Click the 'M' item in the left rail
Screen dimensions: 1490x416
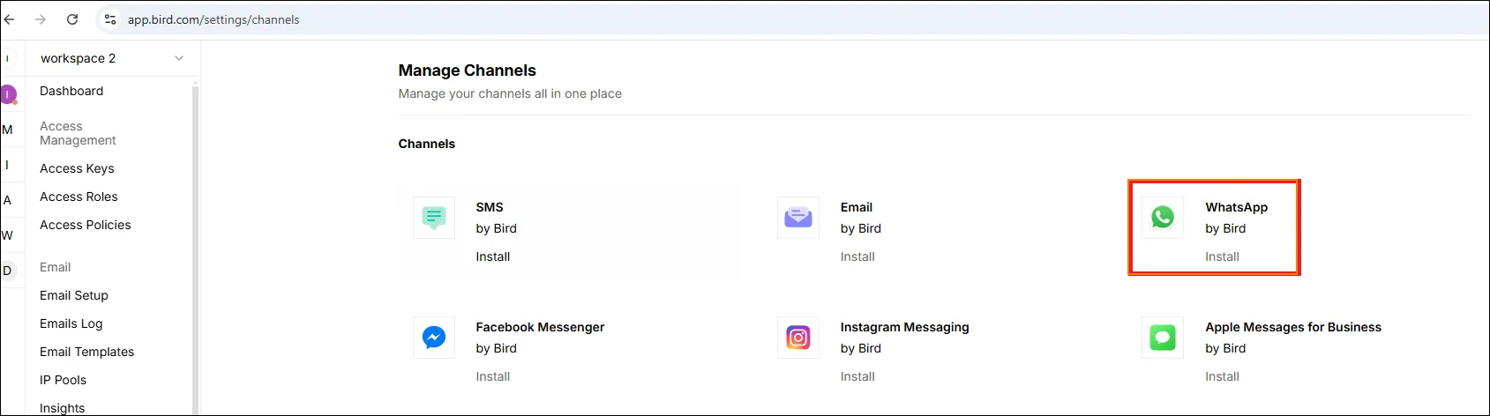pyautogui.click(x=7, y=130)
